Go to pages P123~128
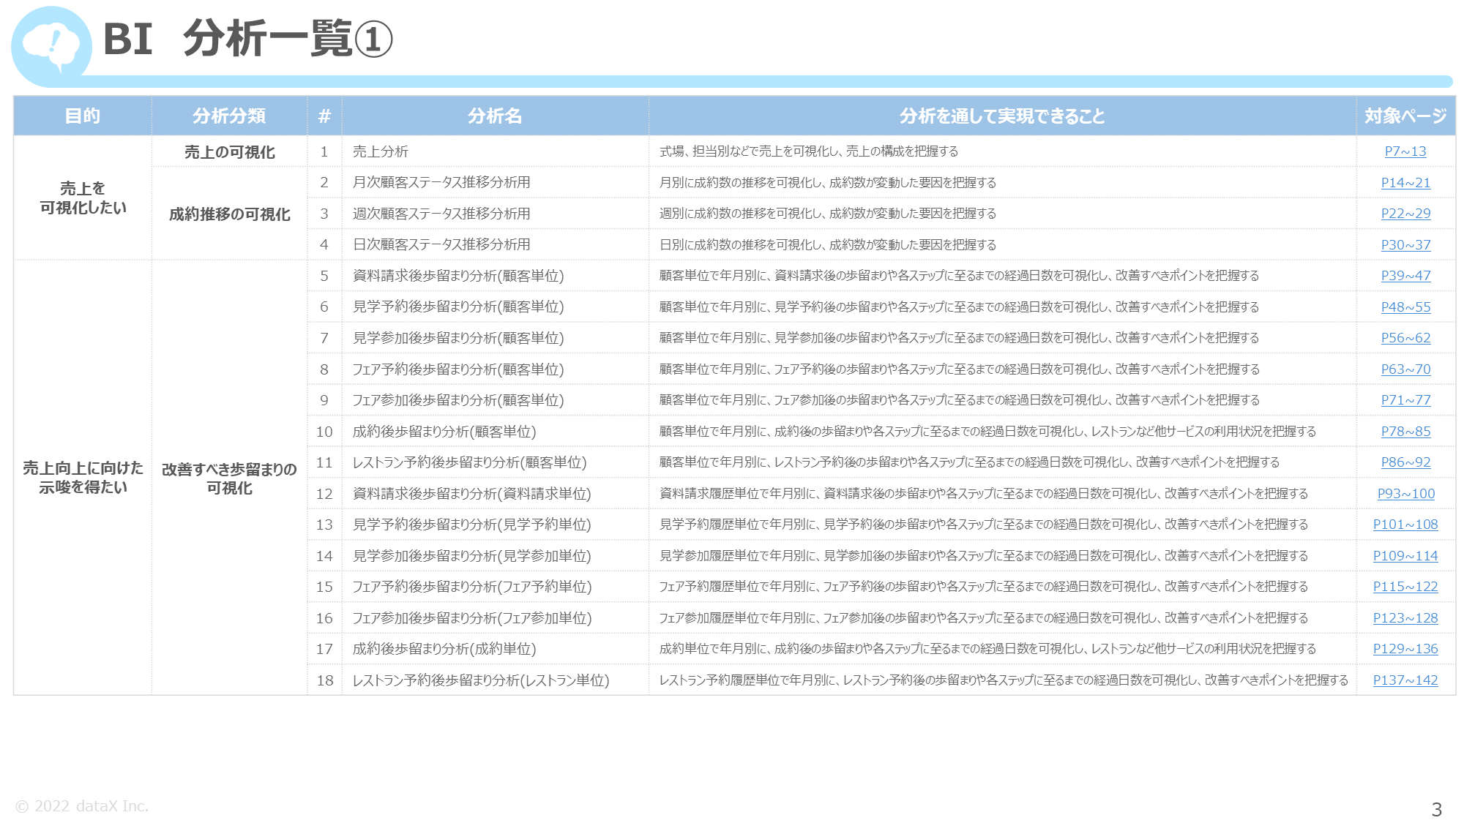 pyautogui.click(x=1405, y=618)
